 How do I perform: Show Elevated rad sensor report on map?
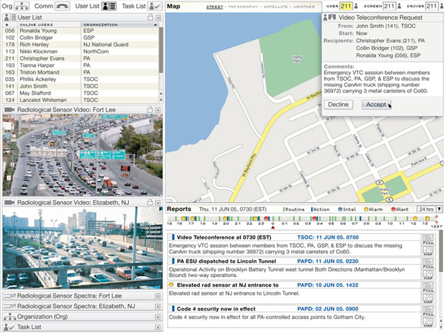428,298
